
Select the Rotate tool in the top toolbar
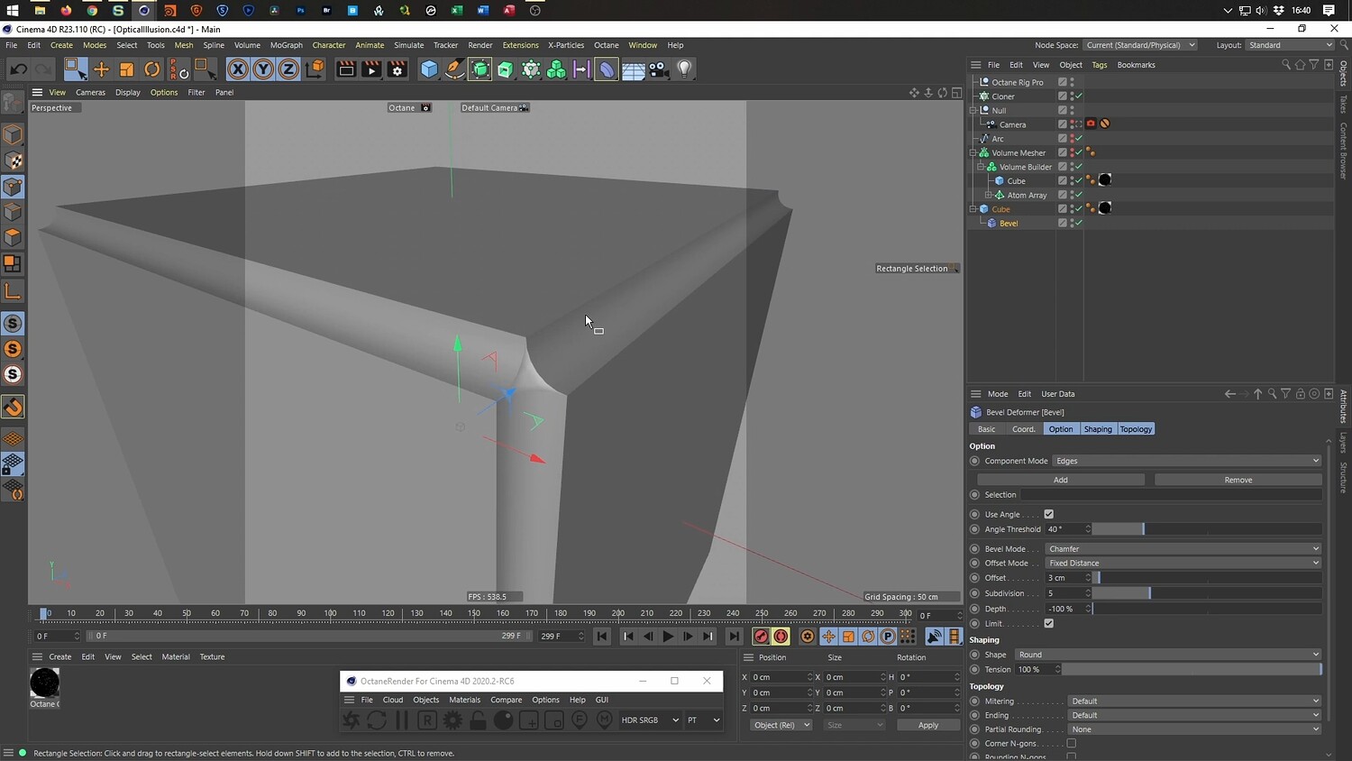(x=152, y=69)
